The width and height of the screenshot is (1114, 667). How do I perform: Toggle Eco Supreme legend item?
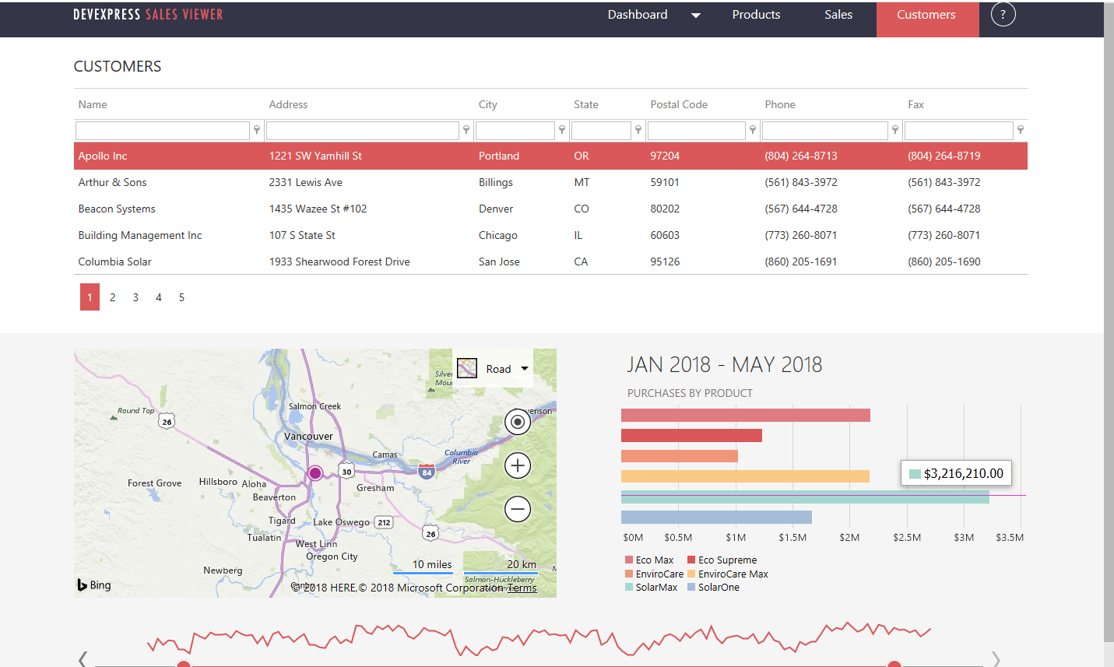tap(722, 560)
